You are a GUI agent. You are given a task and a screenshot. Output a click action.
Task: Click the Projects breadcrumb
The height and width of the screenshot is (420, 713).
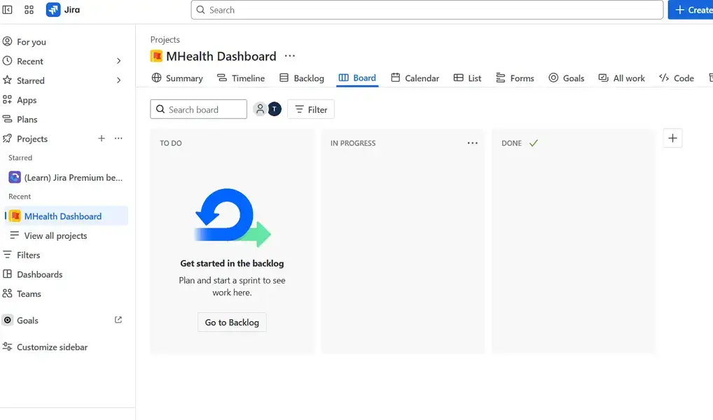tap(165, 39)
